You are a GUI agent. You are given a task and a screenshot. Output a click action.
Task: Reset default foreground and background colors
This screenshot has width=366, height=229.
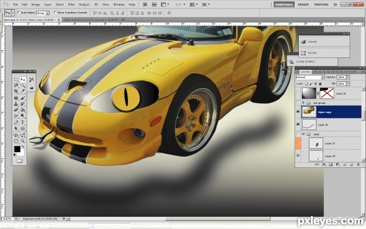[15, 154]
